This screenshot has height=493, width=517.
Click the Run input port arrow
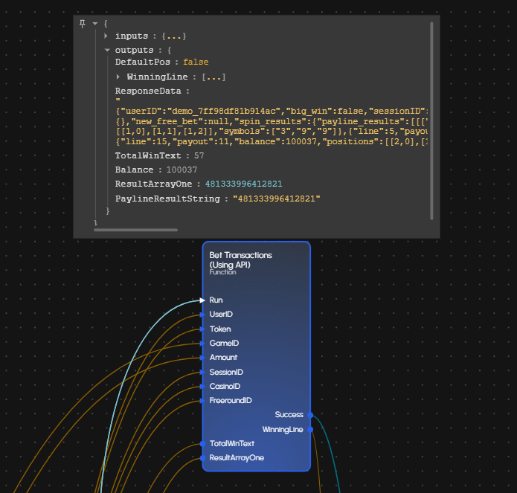pos(202,300)
